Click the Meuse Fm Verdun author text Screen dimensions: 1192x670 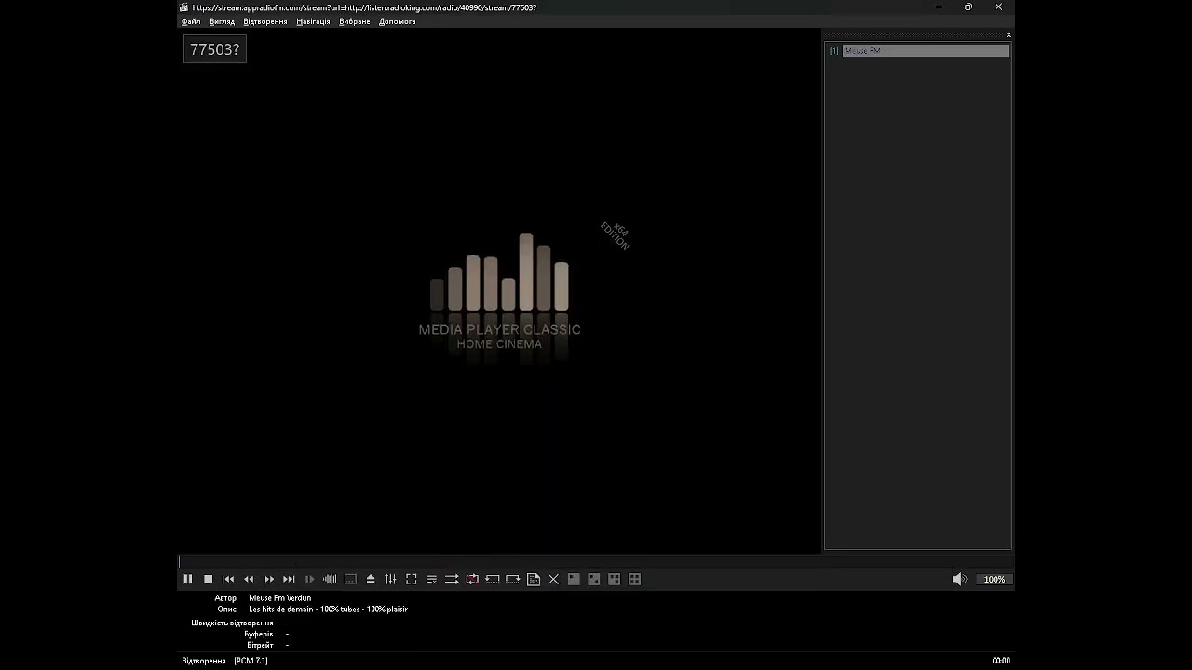[x=280, y=598]
